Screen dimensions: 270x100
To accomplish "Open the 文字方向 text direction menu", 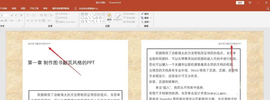I will click(62, 14).
